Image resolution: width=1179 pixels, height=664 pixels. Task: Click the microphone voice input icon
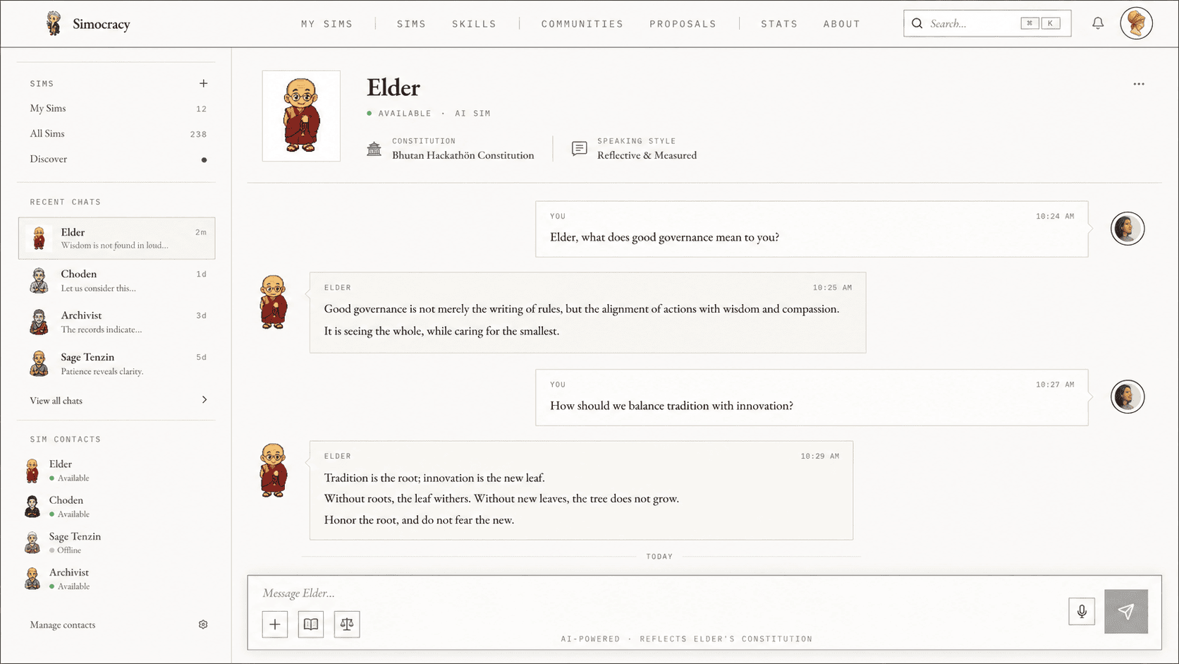coord(1082,611)
